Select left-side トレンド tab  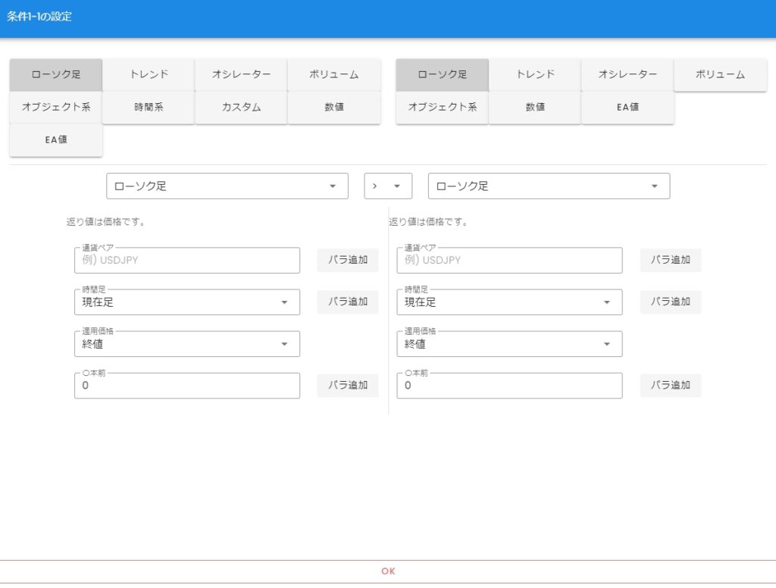click(149, 75)
